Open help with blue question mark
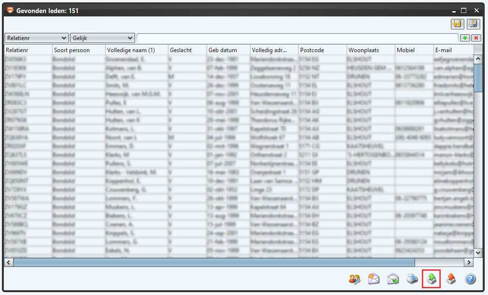This screenshot has width=488, height=295. (470, 279)
